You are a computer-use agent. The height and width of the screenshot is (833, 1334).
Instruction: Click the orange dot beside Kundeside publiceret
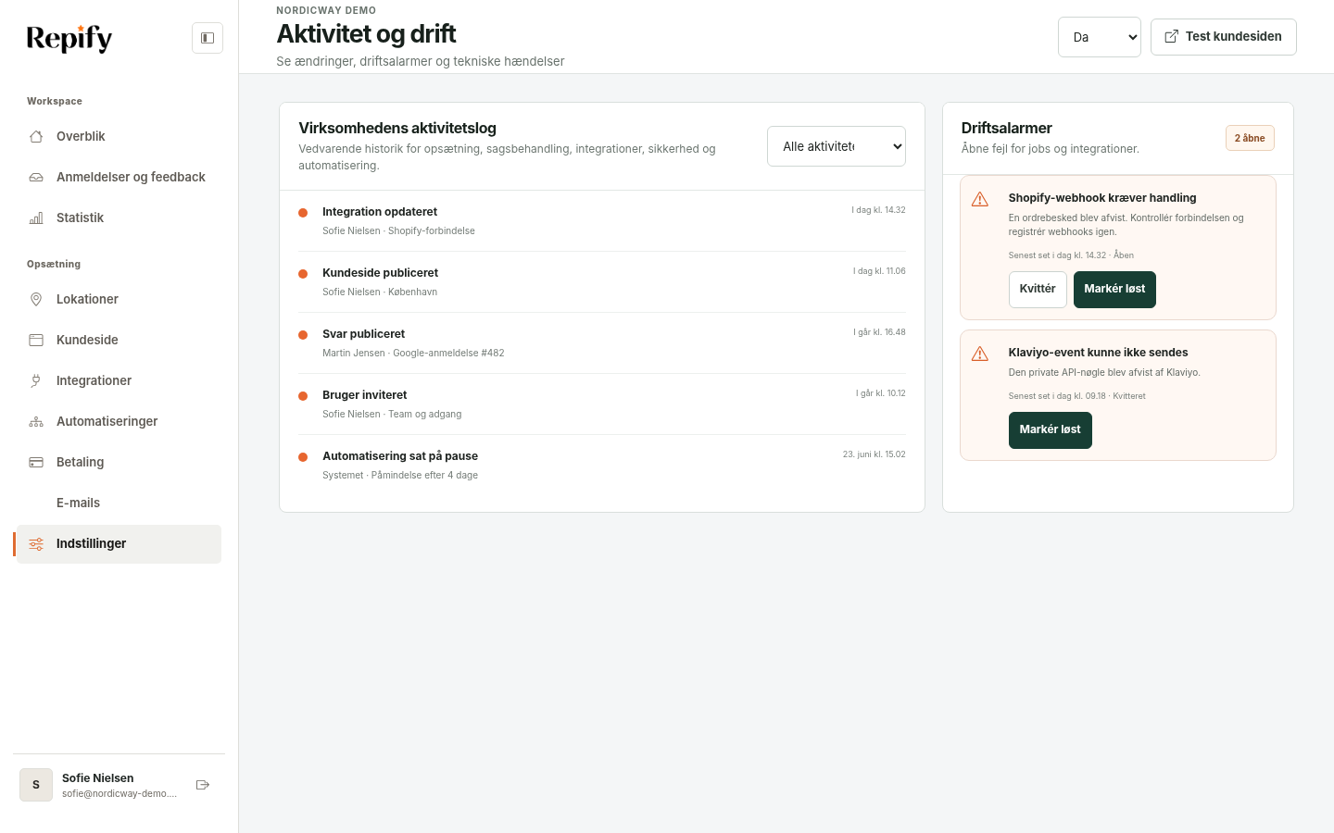pyautogui.click(x=303, y=274)
